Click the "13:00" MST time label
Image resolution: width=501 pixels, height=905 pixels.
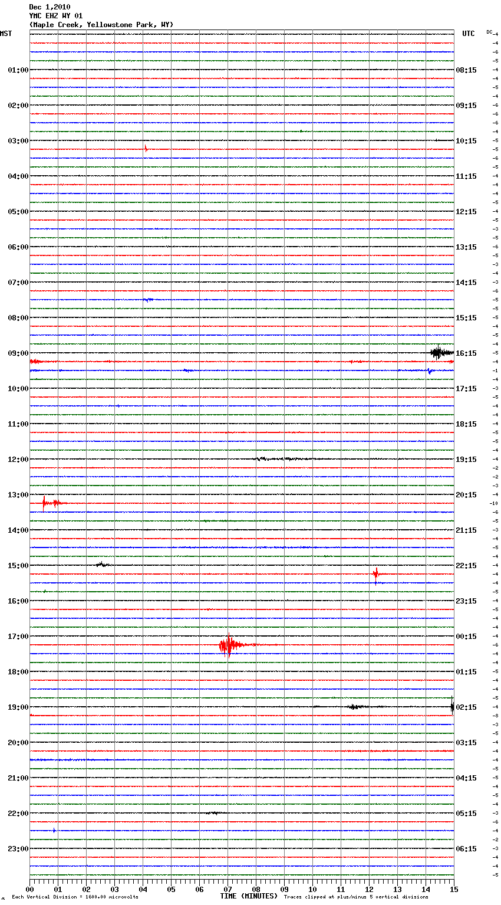[18, 495]
